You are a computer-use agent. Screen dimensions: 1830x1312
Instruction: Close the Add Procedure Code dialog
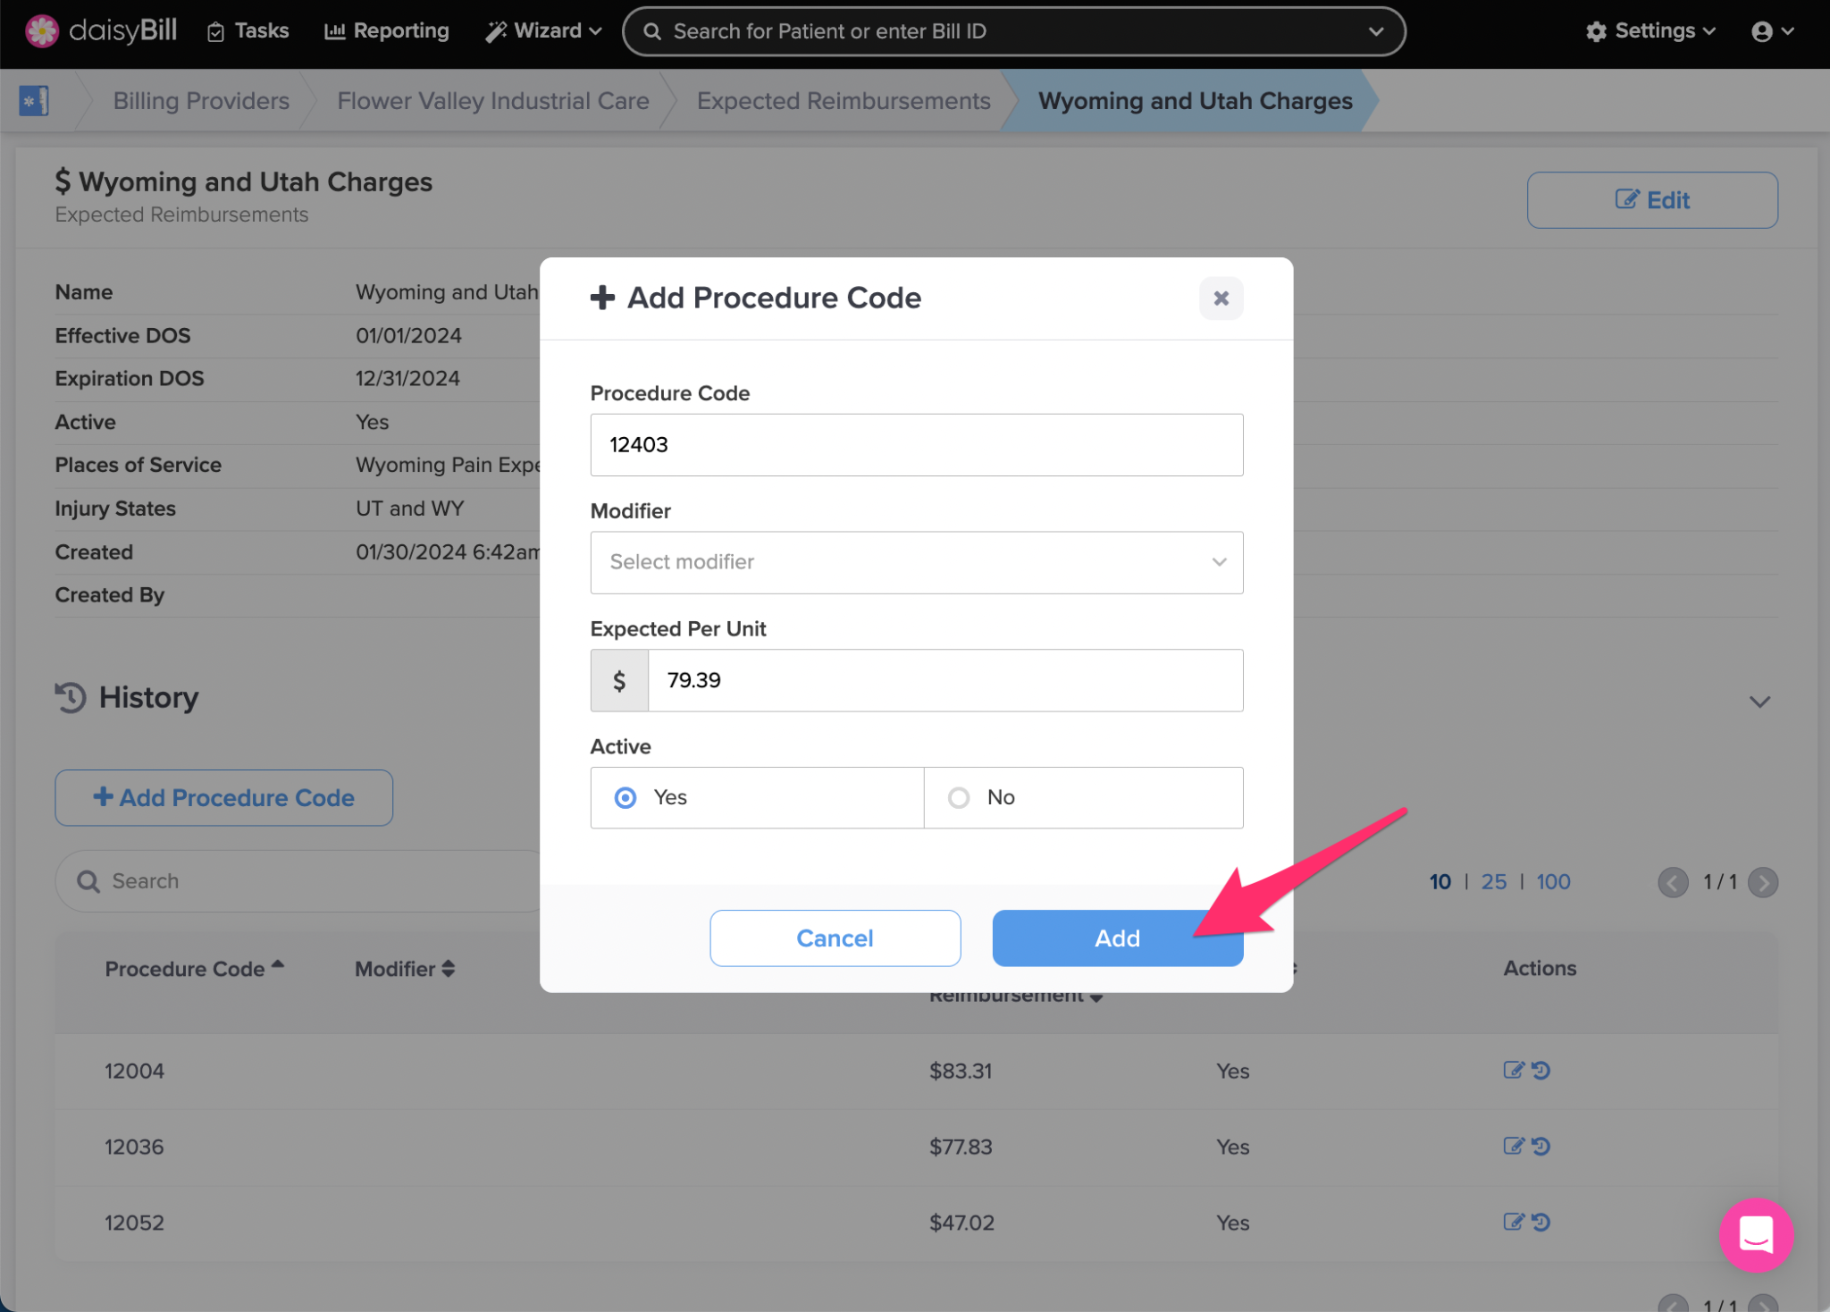pos(1220,299)
